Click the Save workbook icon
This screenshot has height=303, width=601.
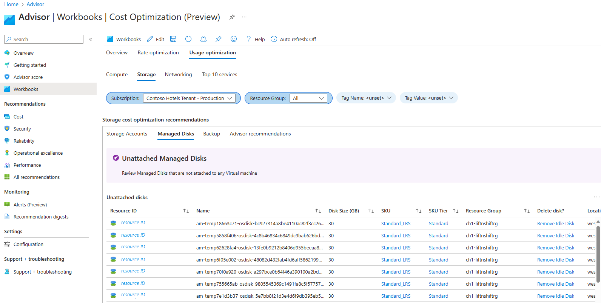click(173, 39)
